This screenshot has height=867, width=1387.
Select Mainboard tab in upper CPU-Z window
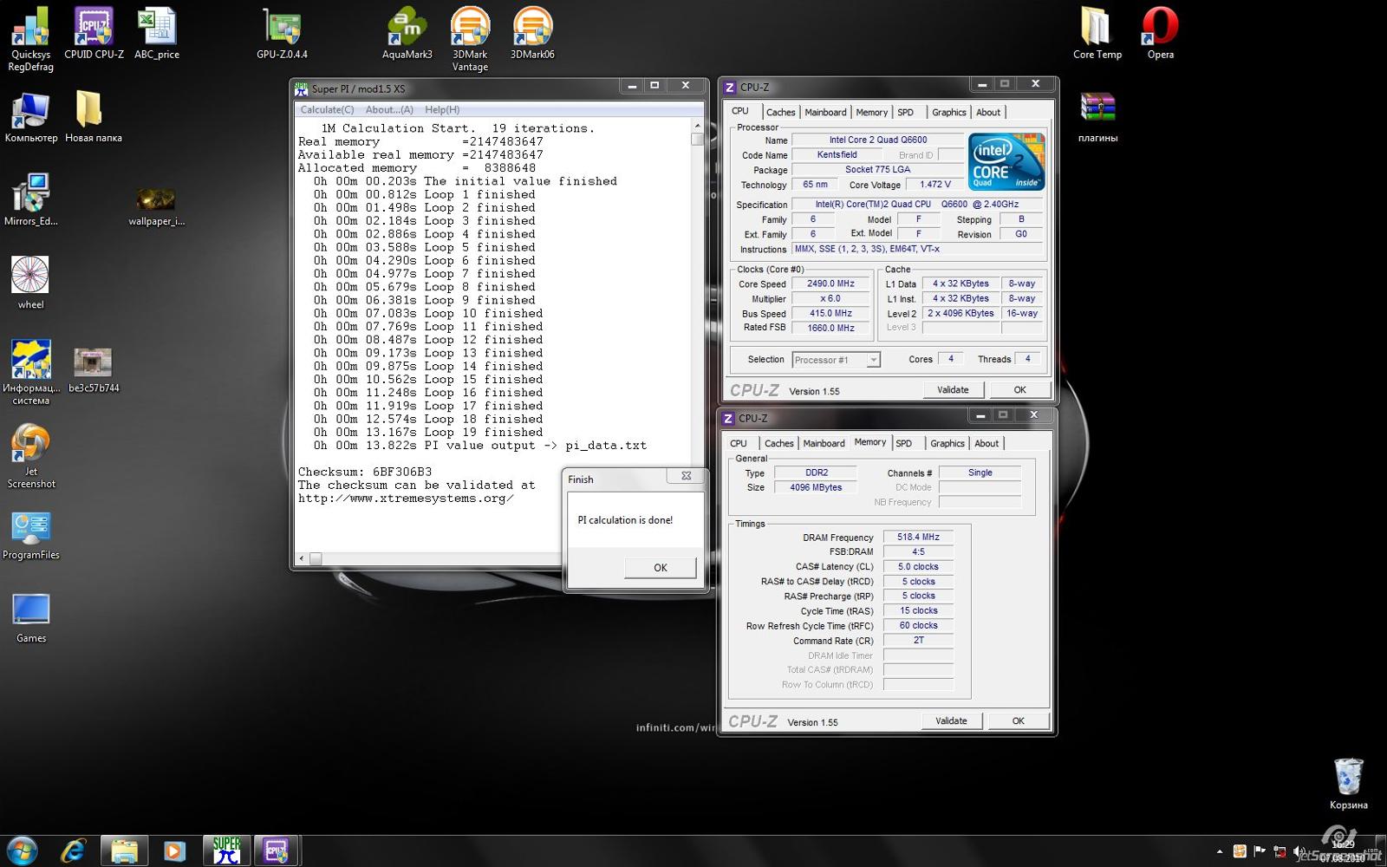click(825, 113)
